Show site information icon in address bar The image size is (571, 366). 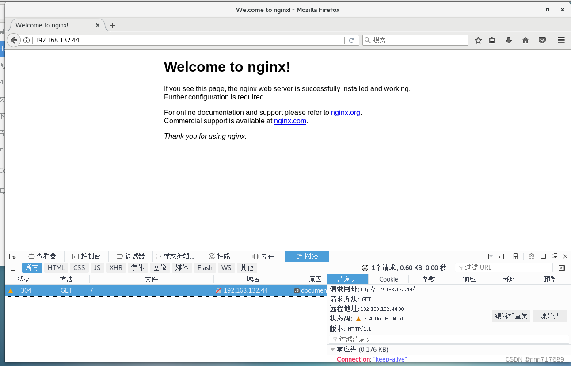tap(27, 40)
